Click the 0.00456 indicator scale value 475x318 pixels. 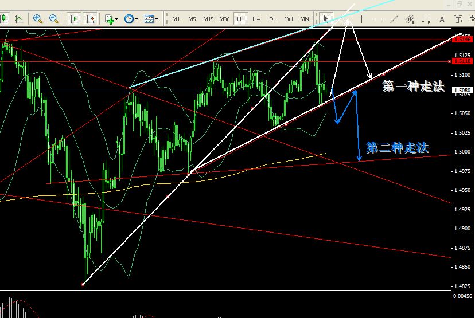(462, 296)
